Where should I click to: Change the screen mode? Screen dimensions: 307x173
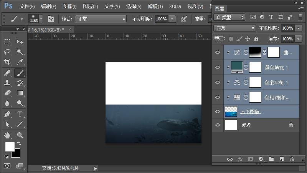click(20, 166)
